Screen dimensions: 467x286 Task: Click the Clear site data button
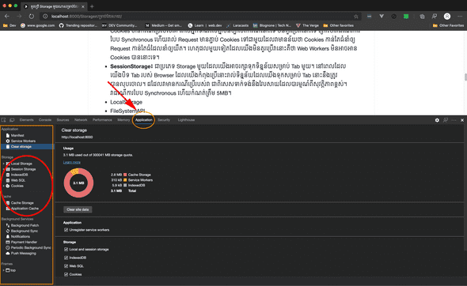[78, 209]
